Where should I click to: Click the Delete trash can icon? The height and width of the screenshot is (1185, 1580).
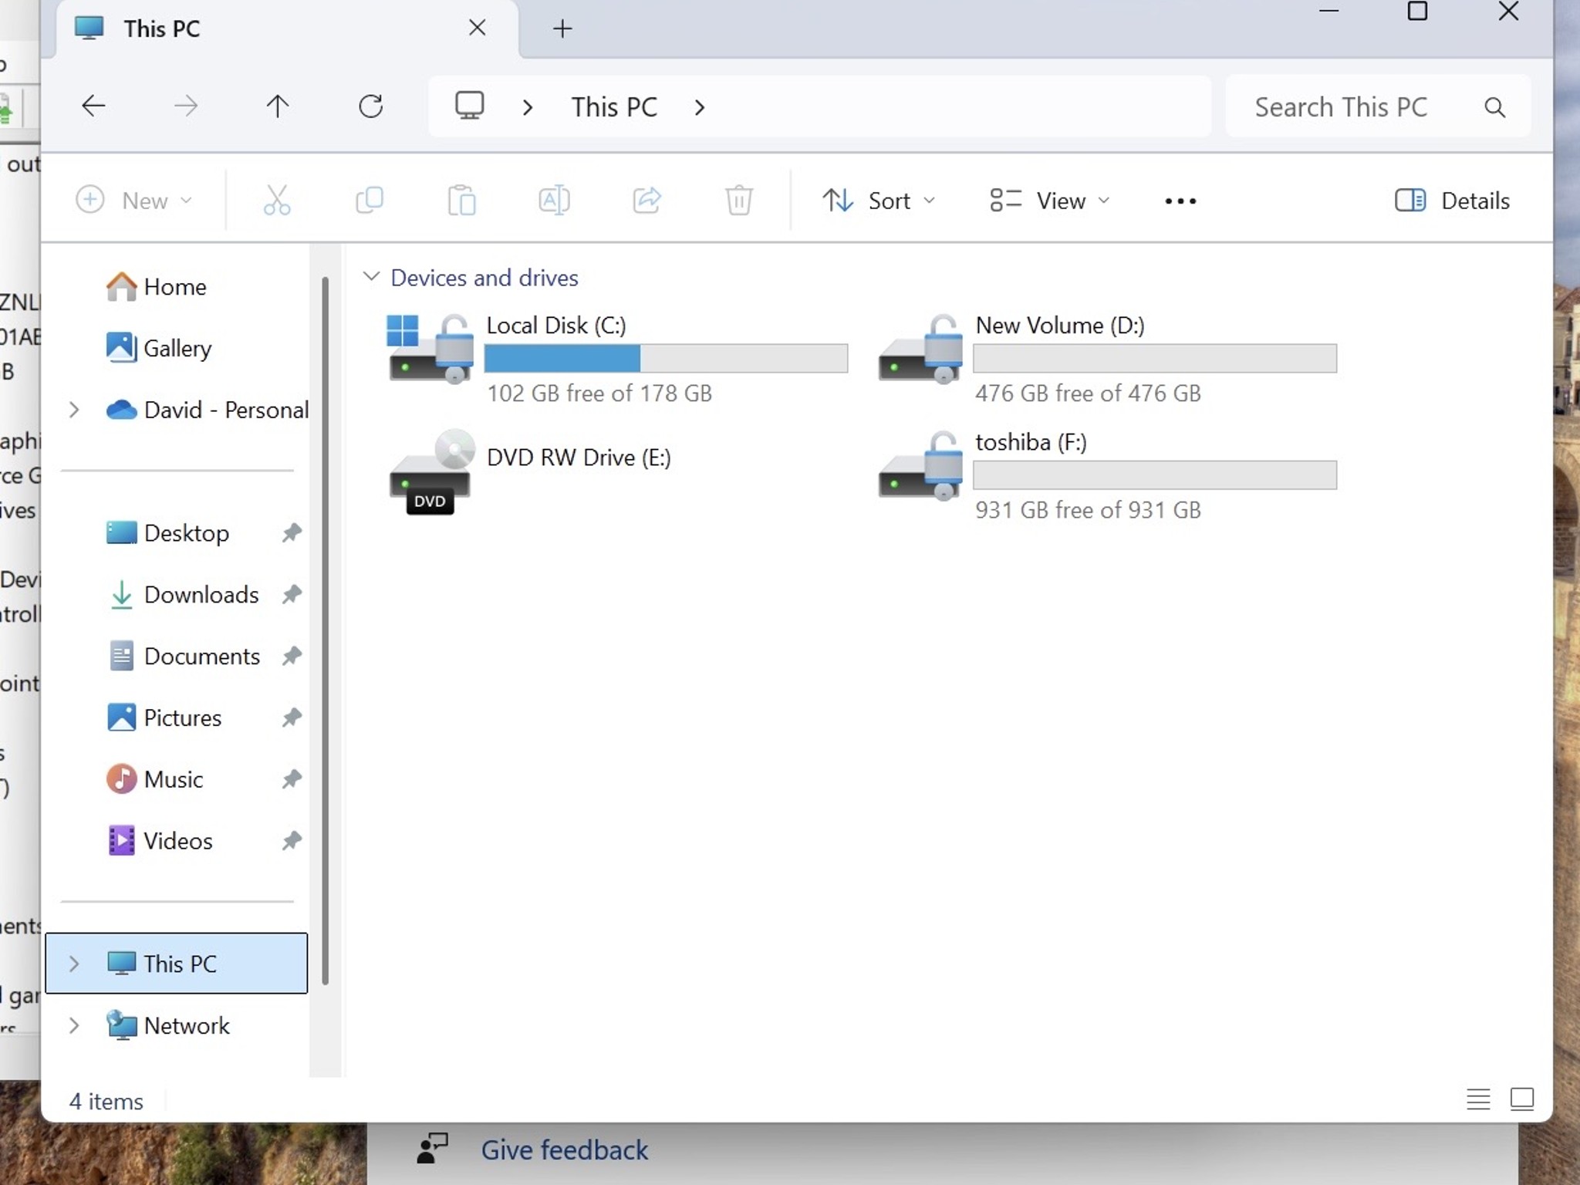coord(738,201)
